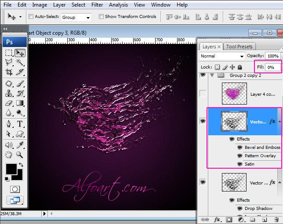Click the foreground color swatch

11,169
